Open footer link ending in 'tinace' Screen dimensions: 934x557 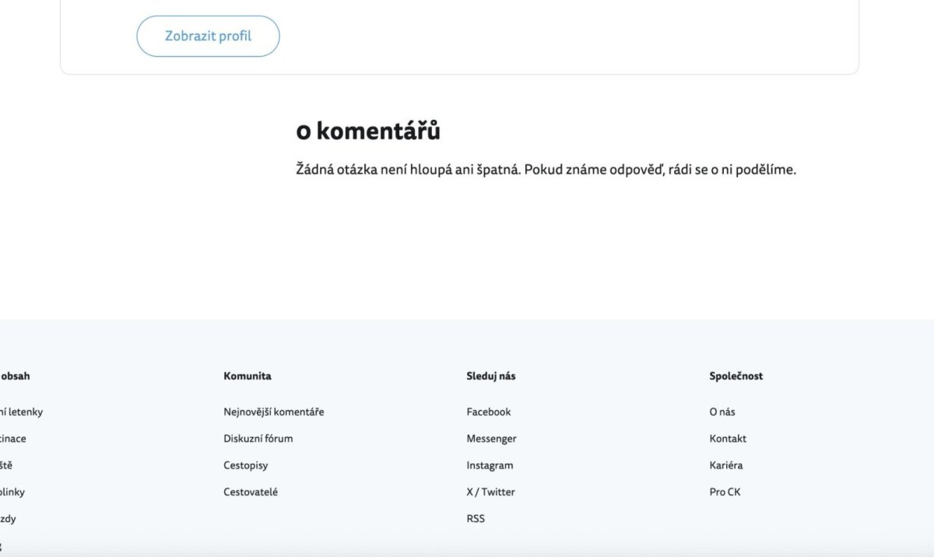pyautogui.click(x=13, y=439)
